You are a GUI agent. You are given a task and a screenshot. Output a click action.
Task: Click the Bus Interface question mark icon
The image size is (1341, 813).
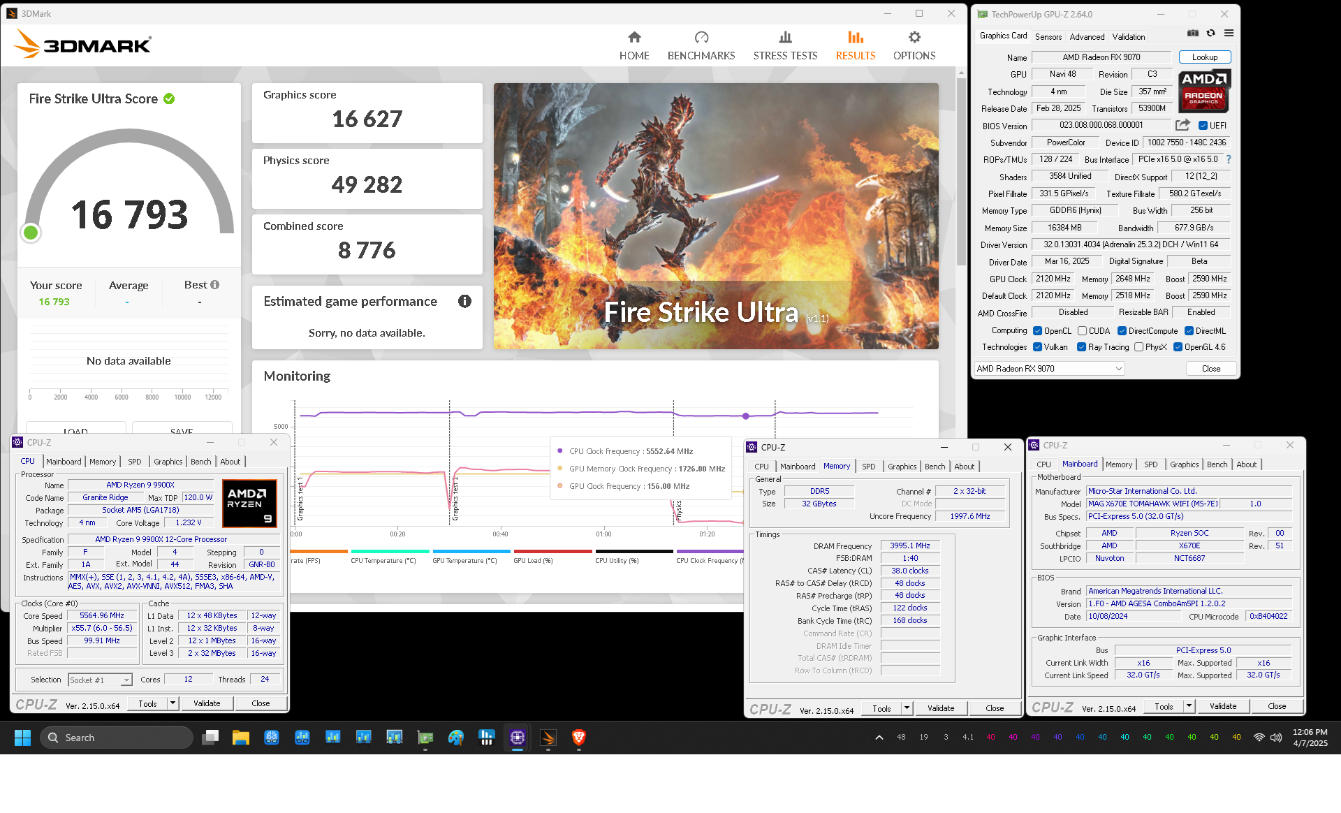pos(1229,159)
